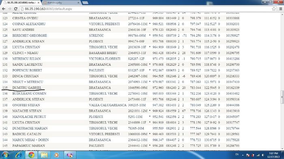
Task: Select ring number 5291-11M
Action: [135, 117]
